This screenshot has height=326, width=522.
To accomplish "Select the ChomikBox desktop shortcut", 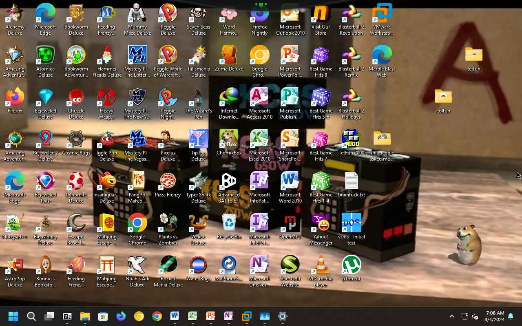I will (x=229, y=143).
